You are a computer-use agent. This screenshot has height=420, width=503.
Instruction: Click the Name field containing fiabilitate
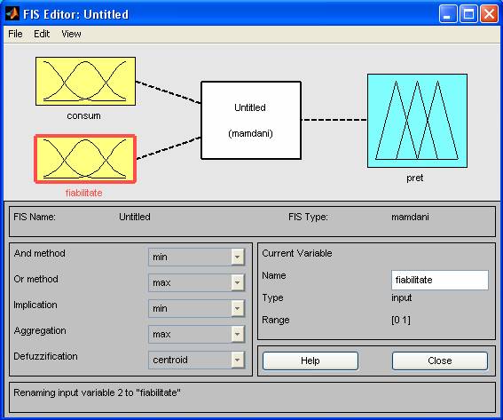(x=440, y=280)
